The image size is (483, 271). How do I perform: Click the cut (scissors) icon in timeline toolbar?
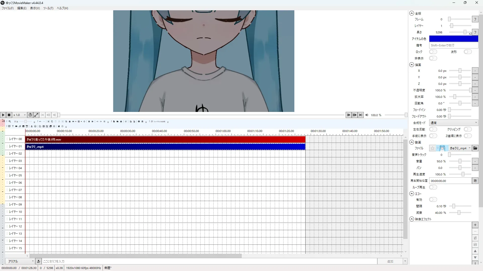(49, 121)
